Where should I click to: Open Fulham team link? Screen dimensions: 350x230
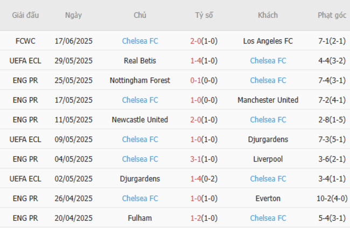tap(140, 218)
